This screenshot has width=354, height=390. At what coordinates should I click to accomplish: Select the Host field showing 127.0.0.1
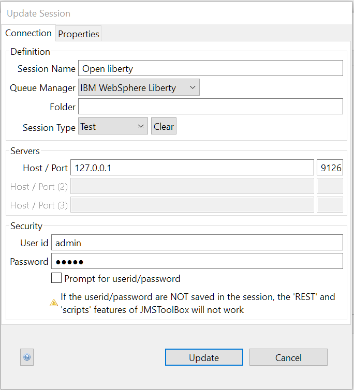[192, 168]
